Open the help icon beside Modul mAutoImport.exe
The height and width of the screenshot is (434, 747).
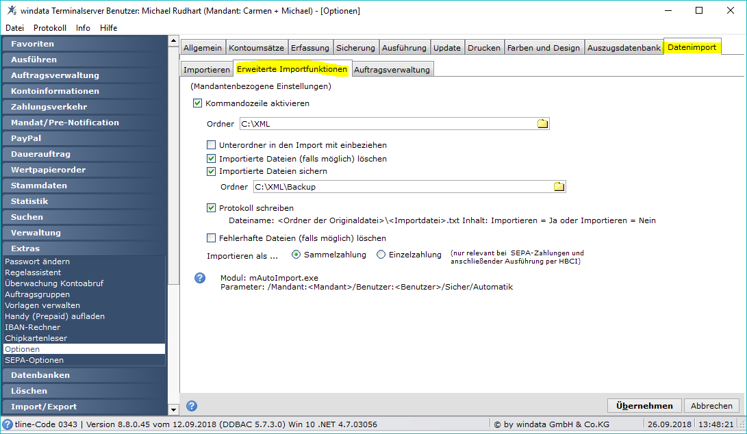click(200, 278)
